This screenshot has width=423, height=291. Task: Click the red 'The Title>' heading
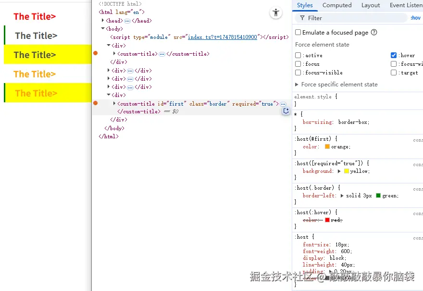pos(35,16)
